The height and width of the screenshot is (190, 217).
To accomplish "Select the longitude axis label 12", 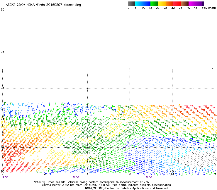I will point(172,174).
